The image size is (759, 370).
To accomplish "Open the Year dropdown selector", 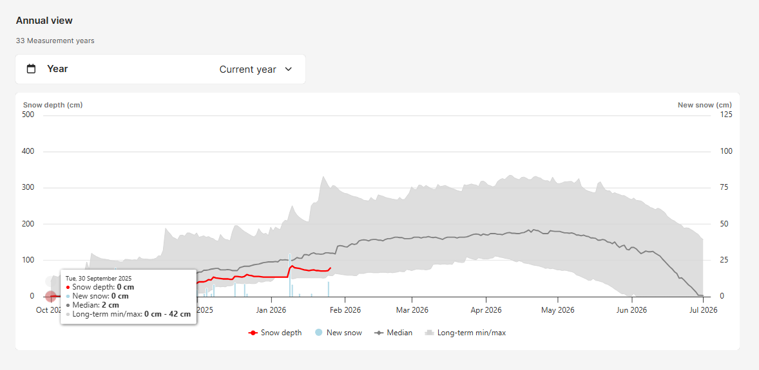I will pos(160,69).
